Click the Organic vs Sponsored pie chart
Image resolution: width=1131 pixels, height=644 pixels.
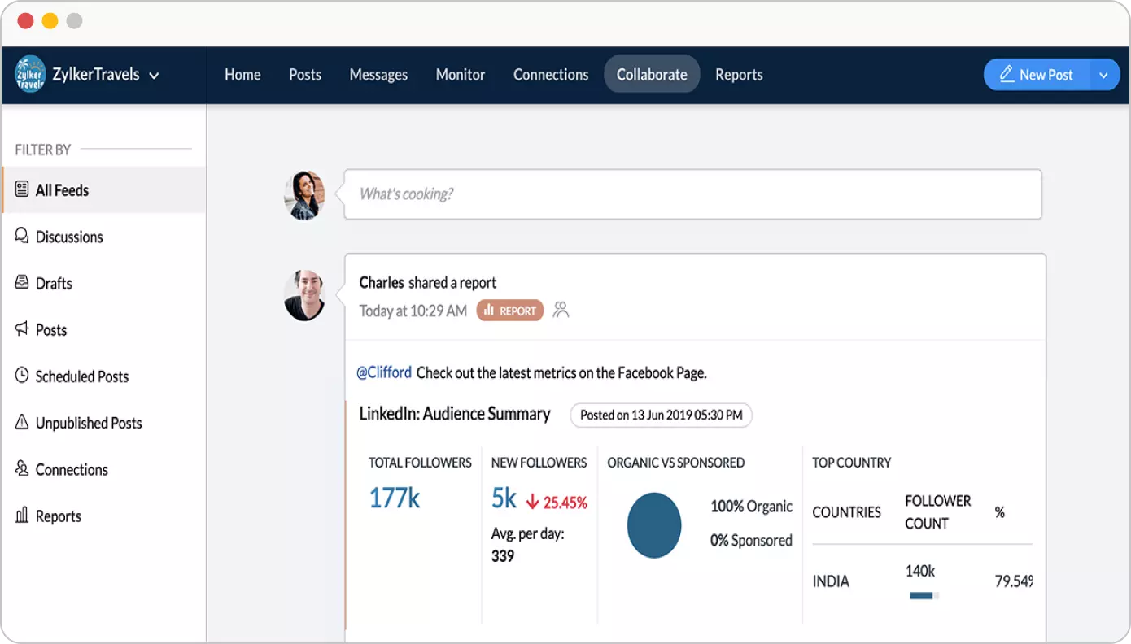pos(654,525)
